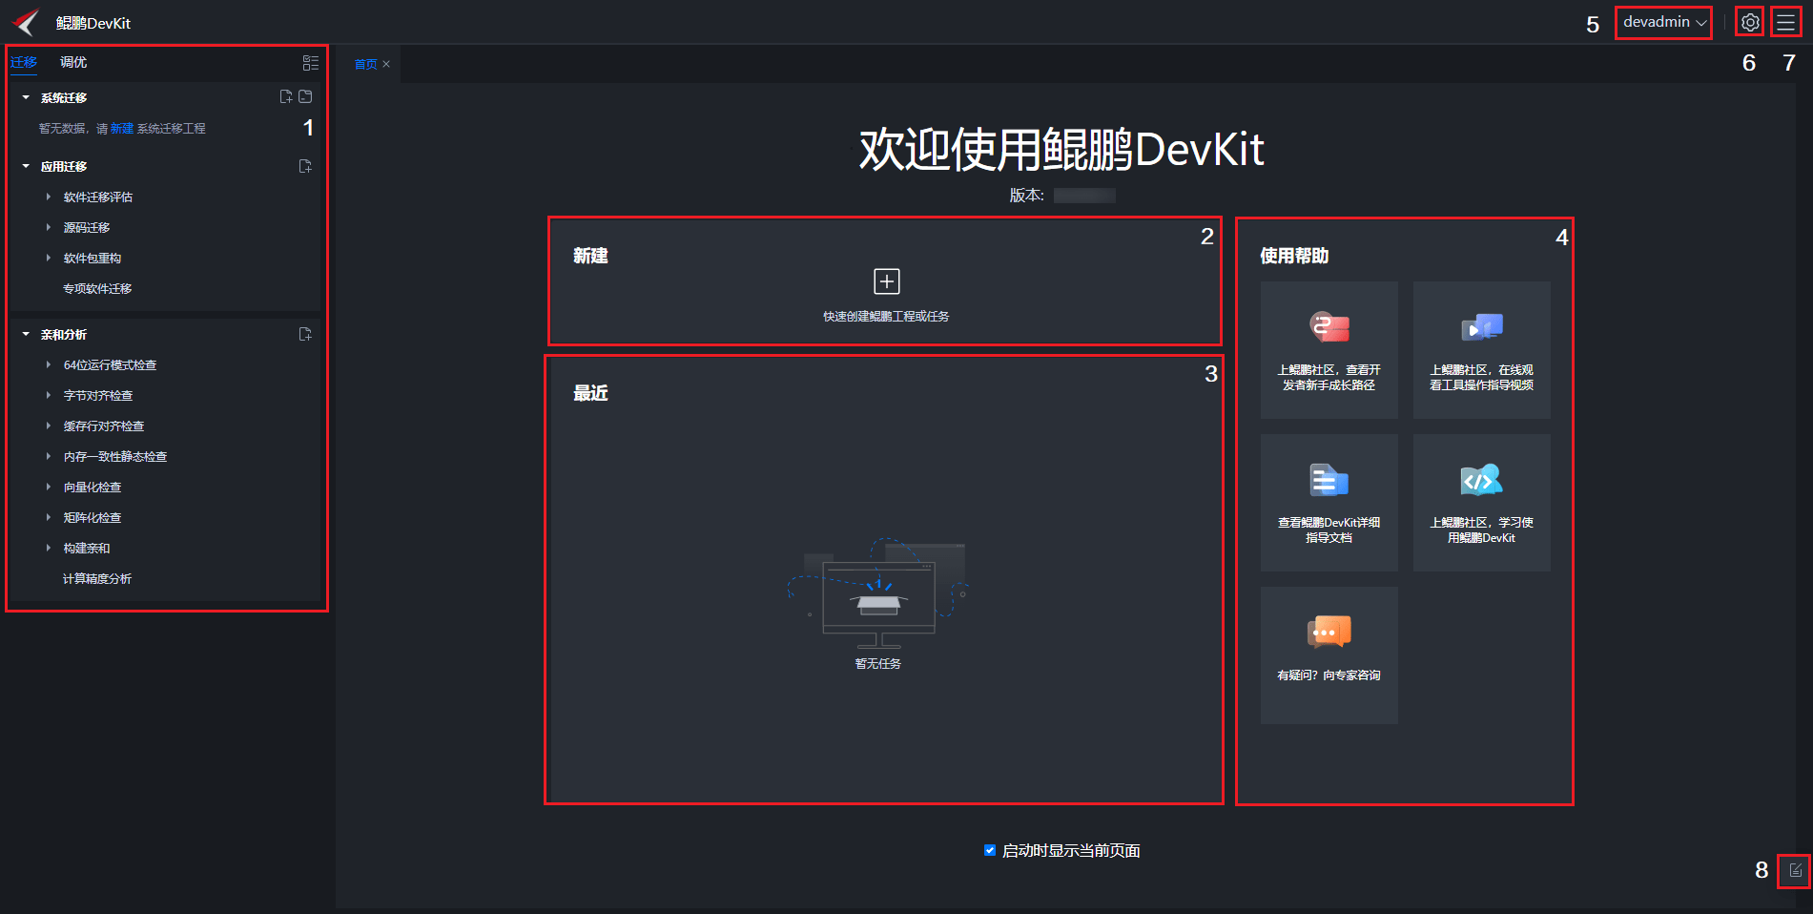The height and width of the screenshot is (914, 1813).
Task: Toggle 启动时显示当前页面 checkbox
Action: (990, 850)
